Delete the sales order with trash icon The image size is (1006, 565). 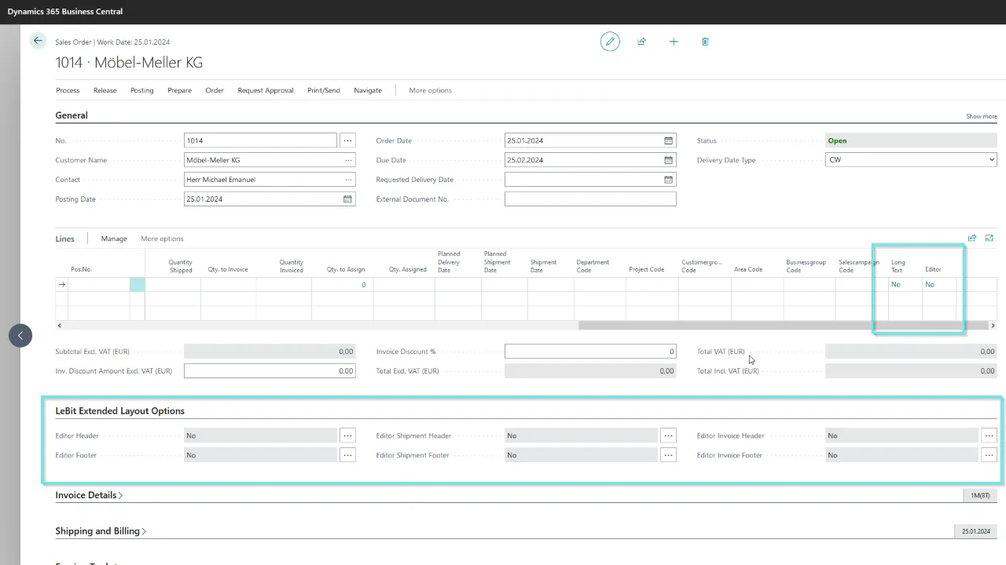tap(705, 42)
